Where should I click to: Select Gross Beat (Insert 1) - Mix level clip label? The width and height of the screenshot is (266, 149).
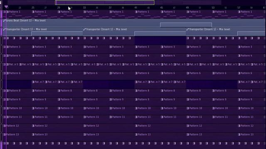pos(26,21)
